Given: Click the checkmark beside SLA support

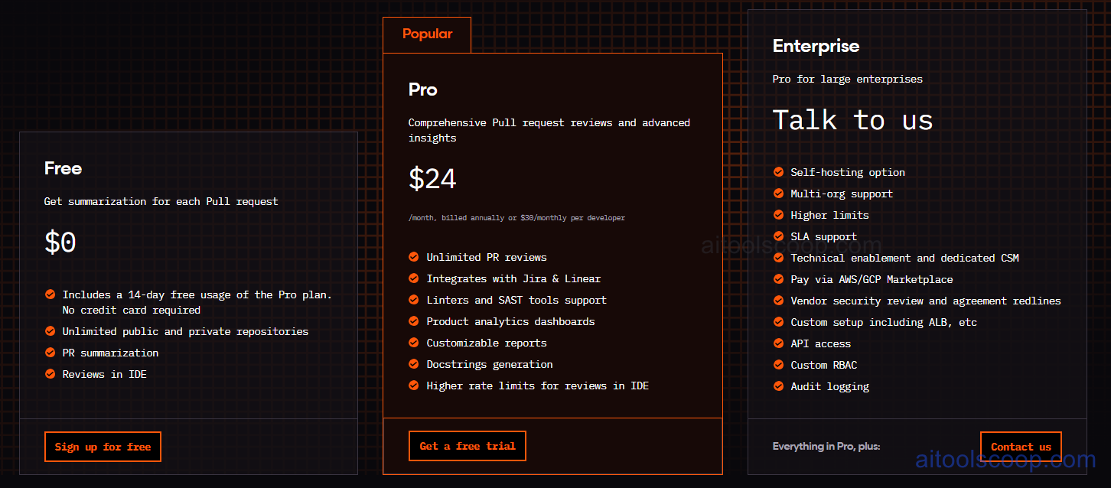Looking at the screenshot, I should pos(778,236).
